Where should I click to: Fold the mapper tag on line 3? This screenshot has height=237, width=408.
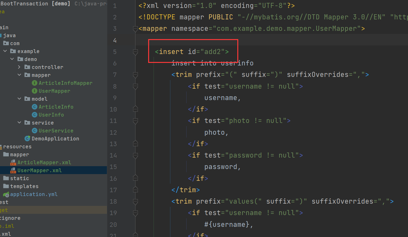pyautogui.click(x=135, y=29)
